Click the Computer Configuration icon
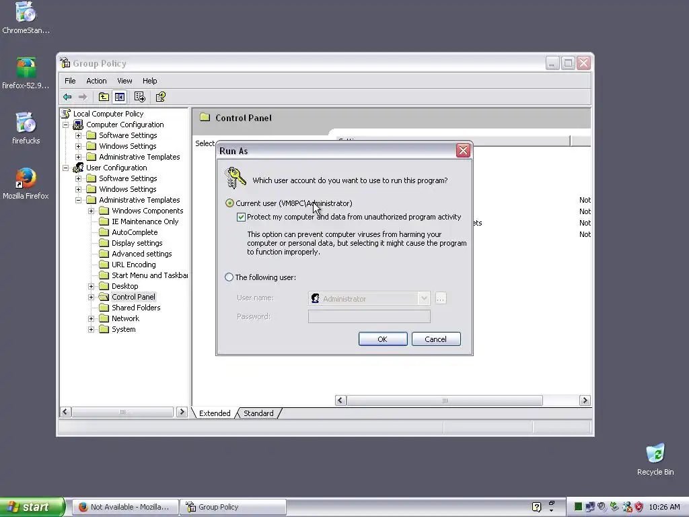689x517 pixels. [x=78, y=125]
